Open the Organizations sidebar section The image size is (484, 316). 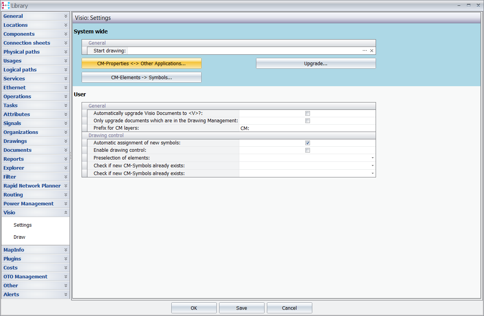[35, 132]
